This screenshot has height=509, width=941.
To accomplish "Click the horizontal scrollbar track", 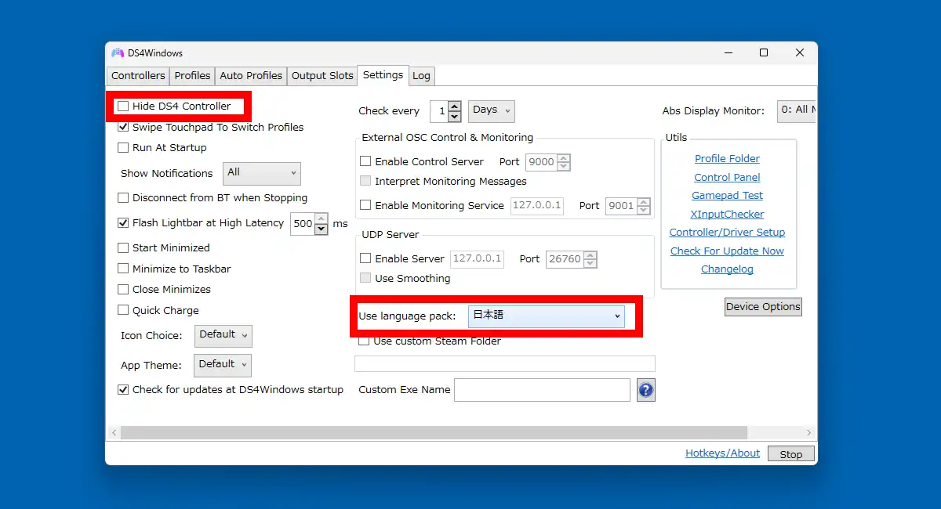I will pyautogui.click(x=434, y=432).
